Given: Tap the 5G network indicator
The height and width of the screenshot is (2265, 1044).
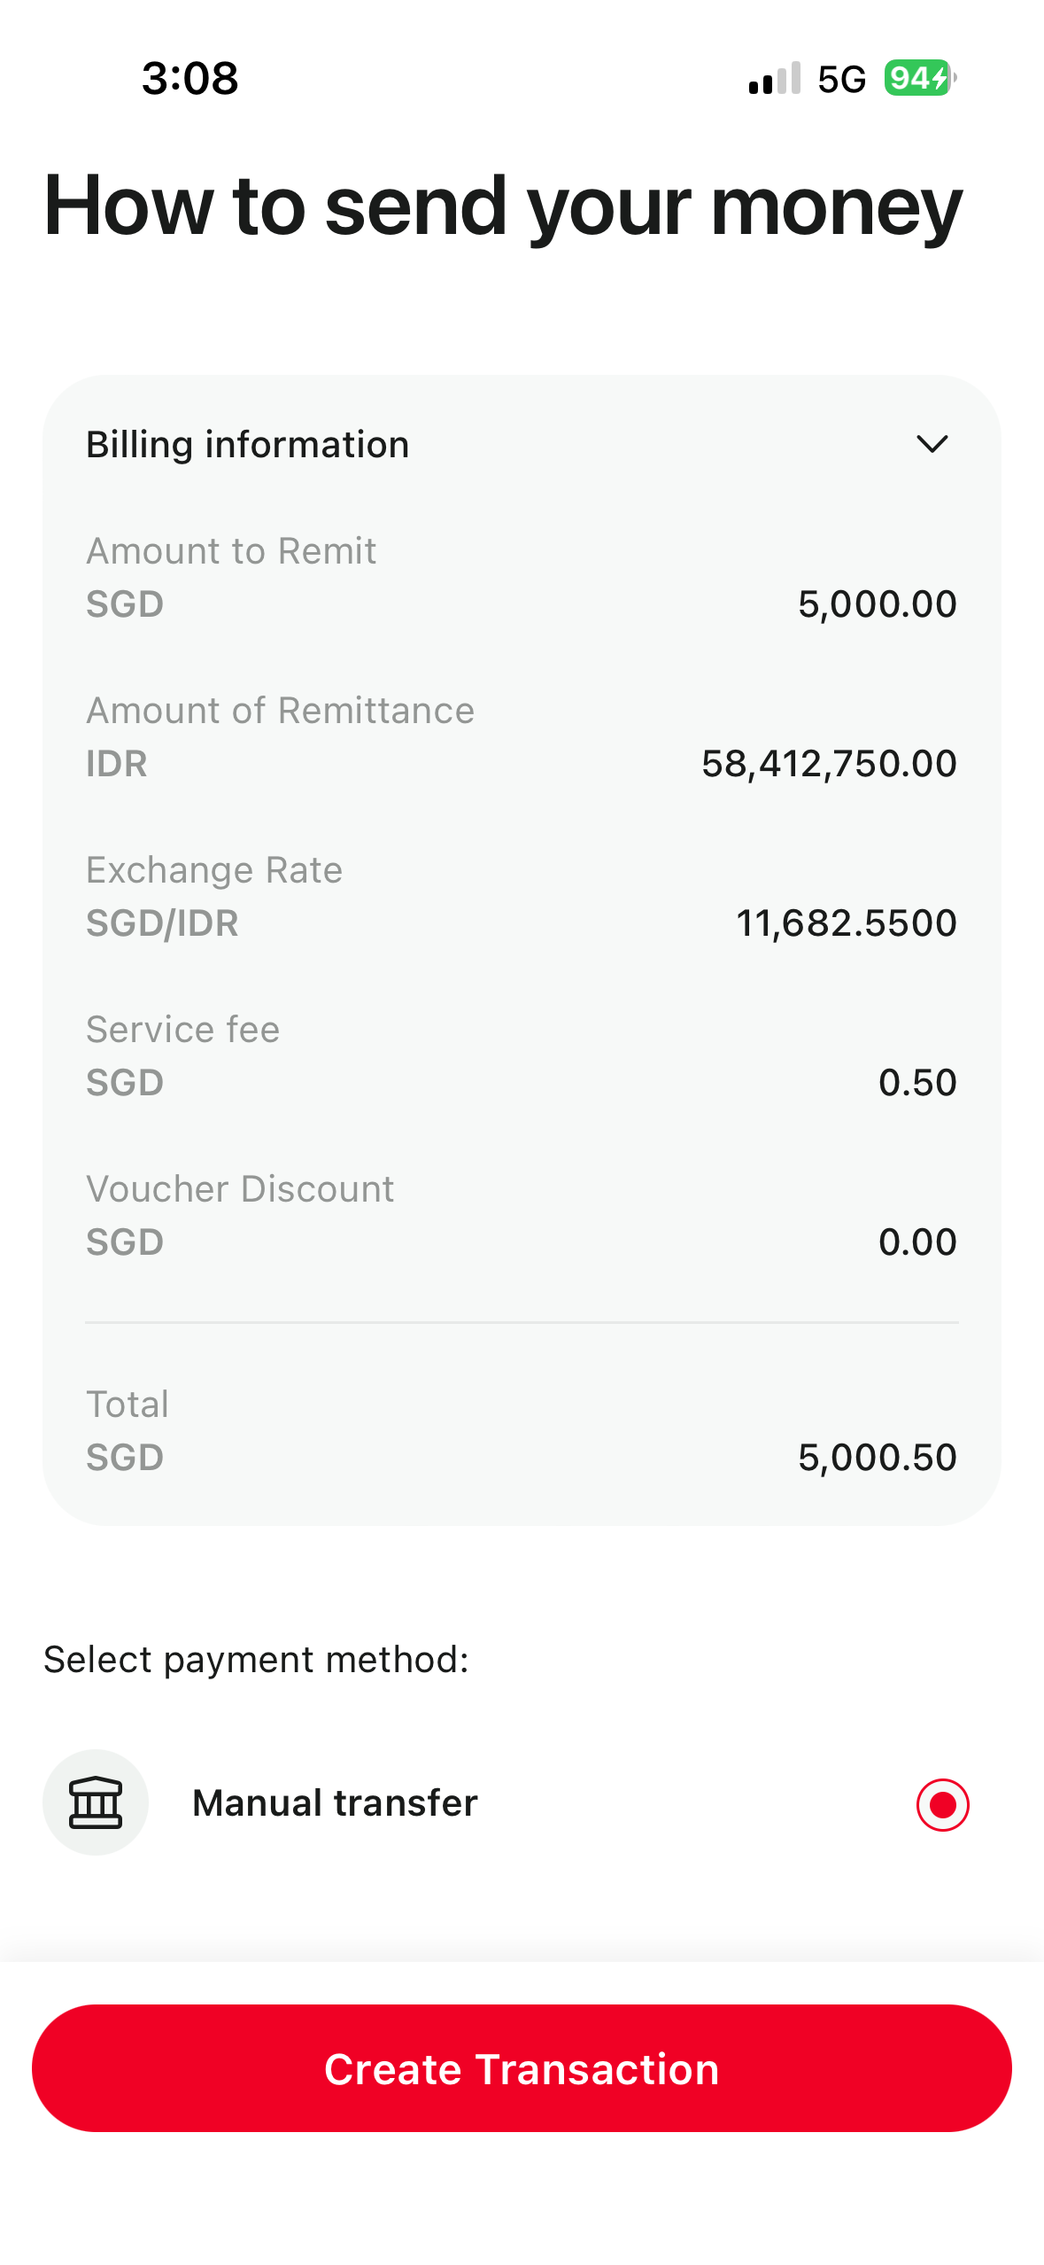Looking at the screenshot, I should 841,80.
